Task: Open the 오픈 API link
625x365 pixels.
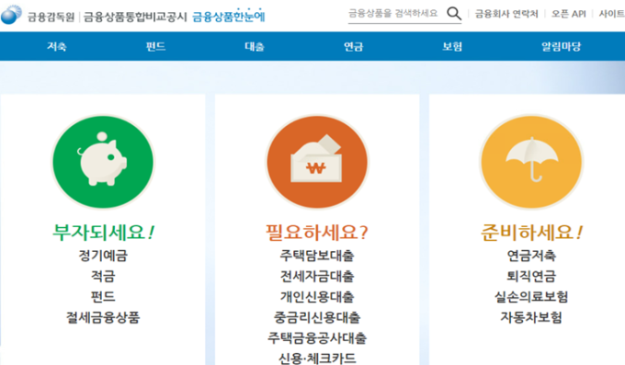Action: 568,14
